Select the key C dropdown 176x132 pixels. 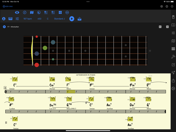tap(48, 19)
